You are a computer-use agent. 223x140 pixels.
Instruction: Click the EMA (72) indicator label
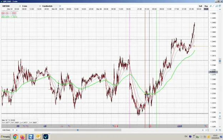[9, 15]
